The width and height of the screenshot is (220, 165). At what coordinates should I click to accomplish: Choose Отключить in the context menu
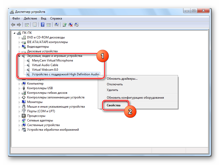(x=138, y=84)
